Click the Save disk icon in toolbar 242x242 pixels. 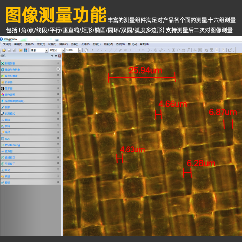tap(9, 50)
